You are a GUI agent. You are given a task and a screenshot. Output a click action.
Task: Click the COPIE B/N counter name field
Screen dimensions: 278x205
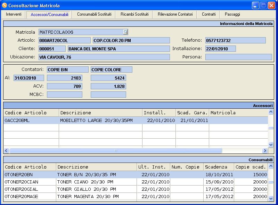pyautogui.click(x=68, y=69)
